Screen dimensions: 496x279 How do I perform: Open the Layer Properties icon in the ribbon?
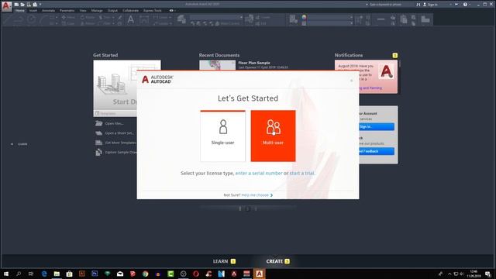tap(181, 19)
